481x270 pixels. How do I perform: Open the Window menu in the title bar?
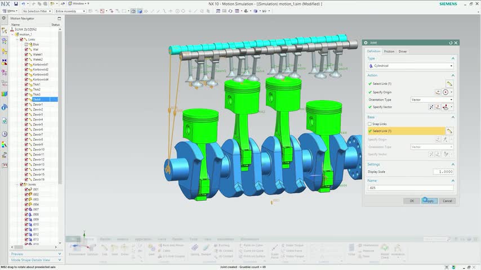[79, 4]
